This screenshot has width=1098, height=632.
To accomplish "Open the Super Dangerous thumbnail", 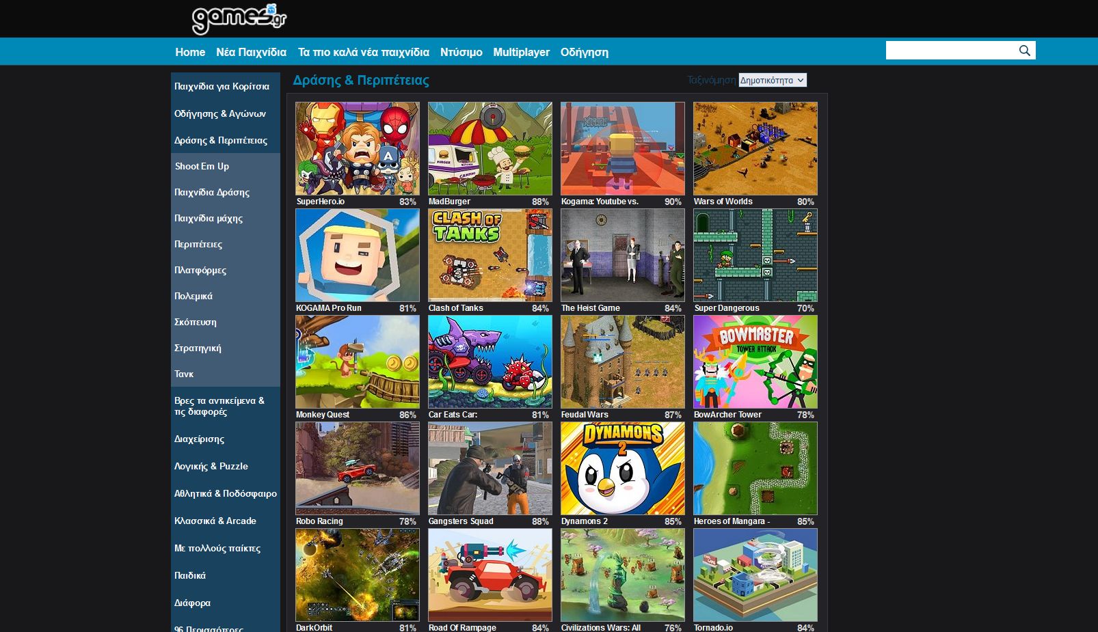I will coord(755,256).
